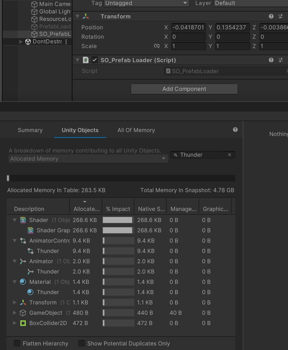
Task: Select the Shader Graph item icon row
Action: tap(31, 230)
